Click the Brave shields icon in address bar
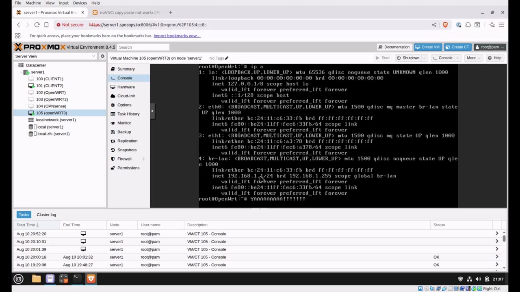The image size is (520, 292). [445, 25]
